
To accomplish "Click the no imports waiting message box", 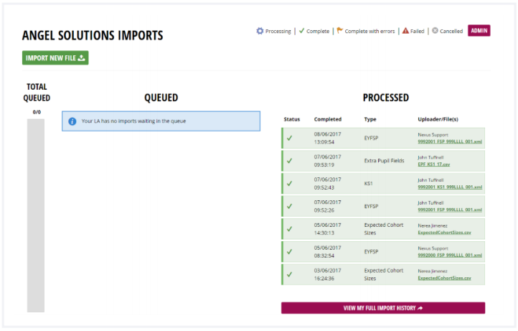I will click(161, 121).
